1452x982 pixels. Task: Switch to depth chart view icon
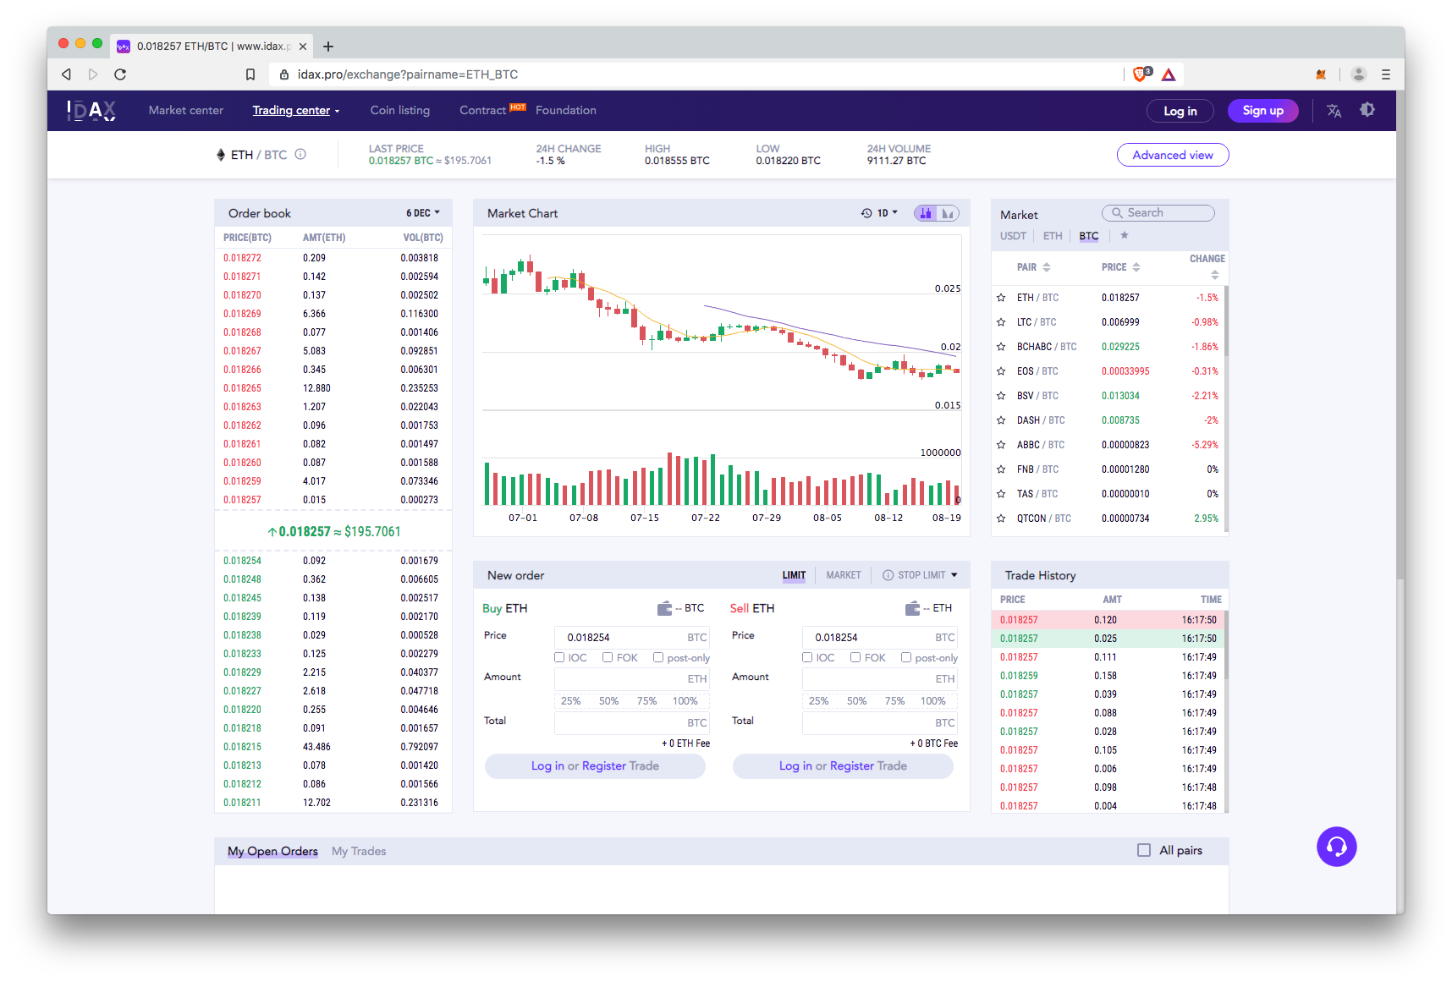pyautogui.click(x=948, y=213)
